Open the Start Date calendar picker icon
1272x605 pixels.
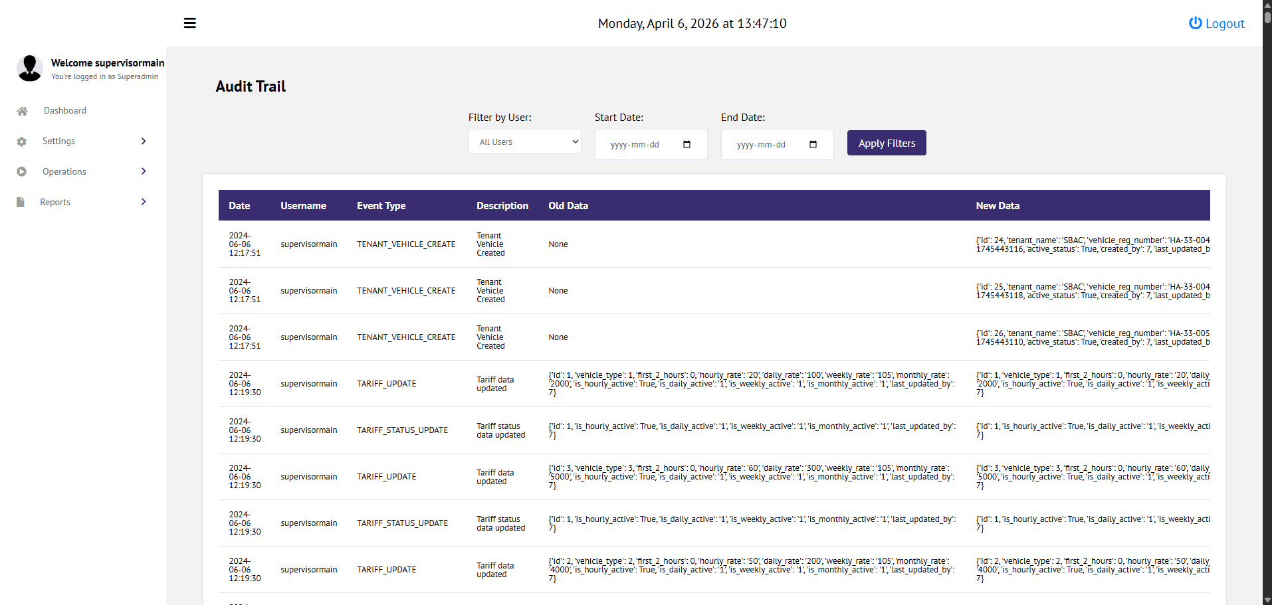click(687, 144)
